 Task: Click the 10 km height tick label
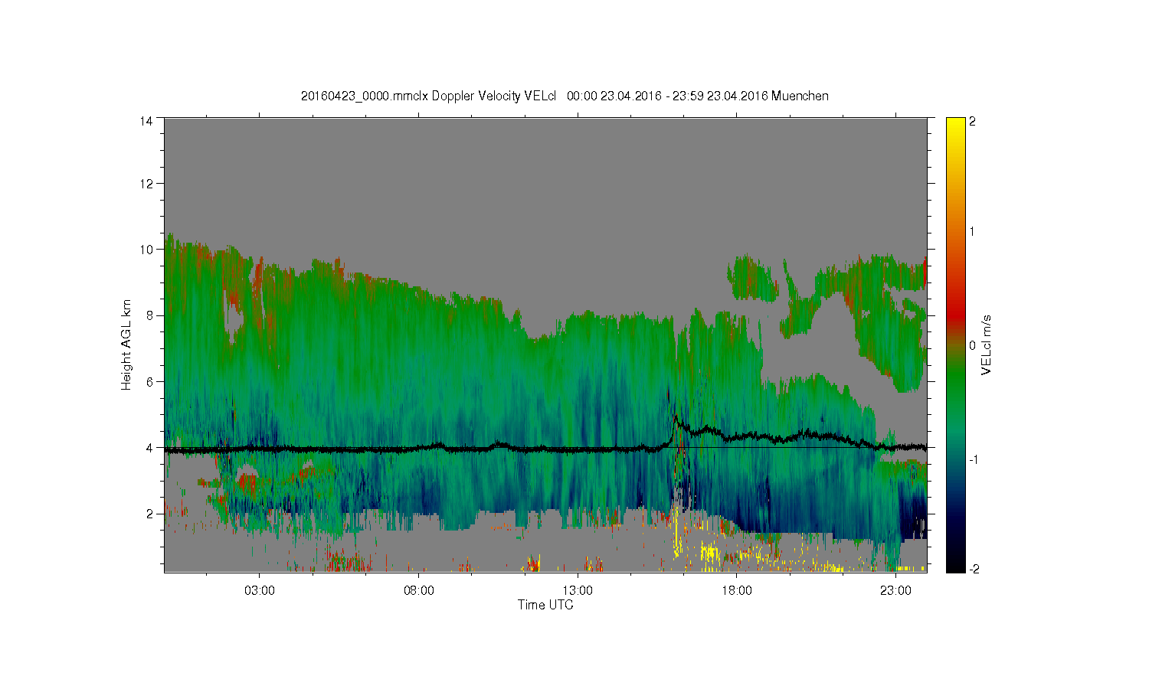coord(146,250)
